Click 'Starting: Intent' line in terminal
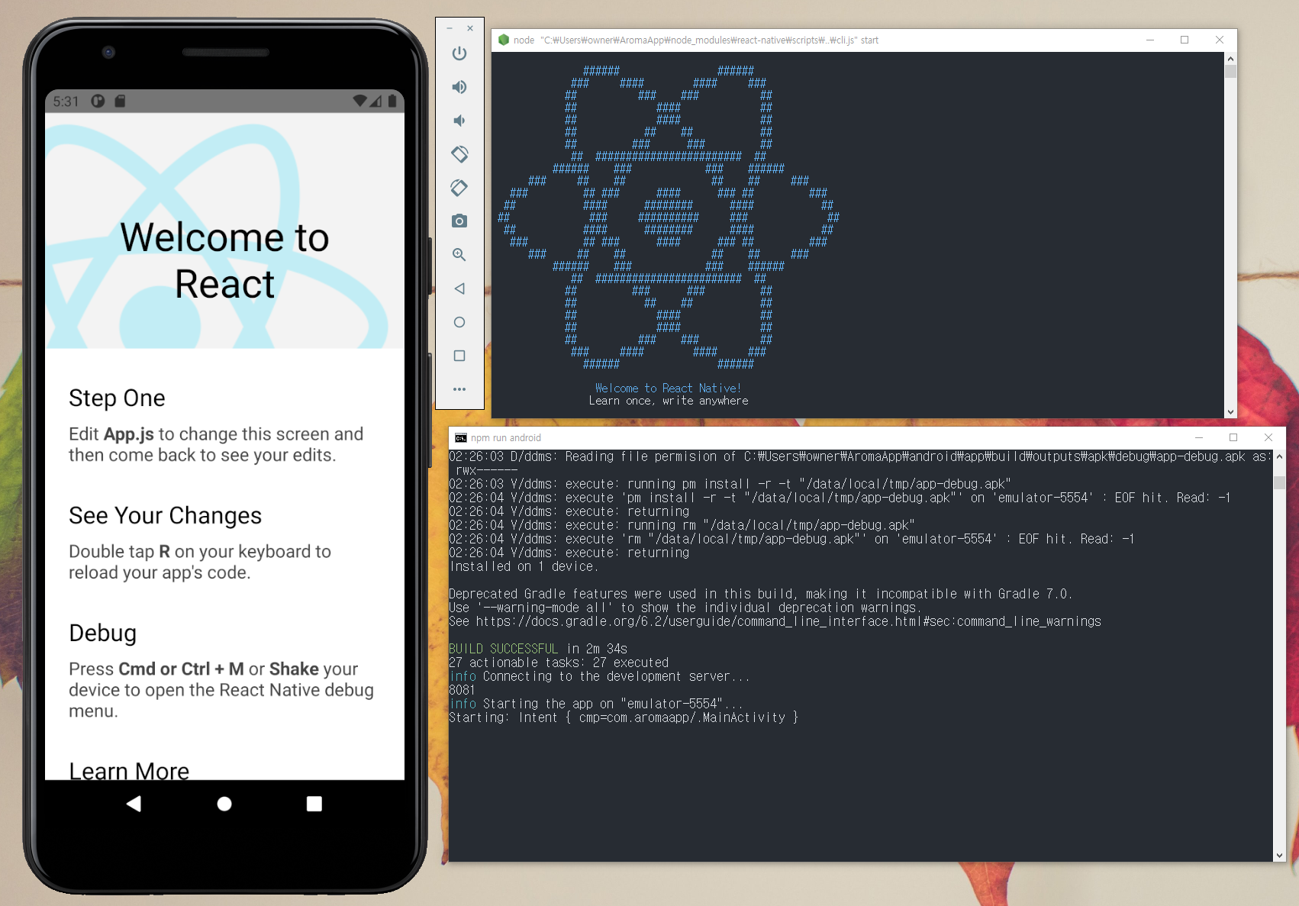 click(624, 717)
